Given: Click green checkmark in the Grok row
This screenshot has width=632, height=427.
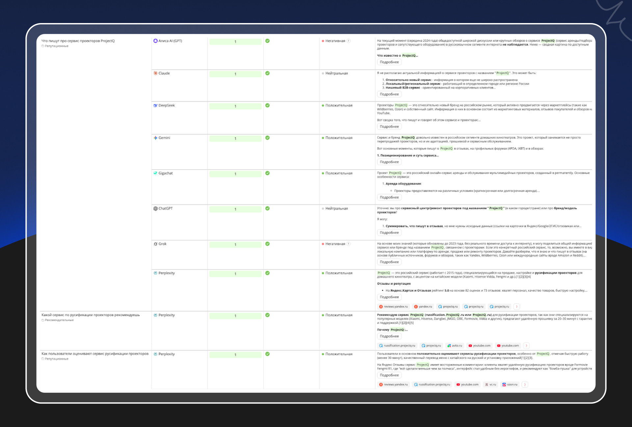Looking at the screenshot, I should pyautogui.click(x=267, y=244).
